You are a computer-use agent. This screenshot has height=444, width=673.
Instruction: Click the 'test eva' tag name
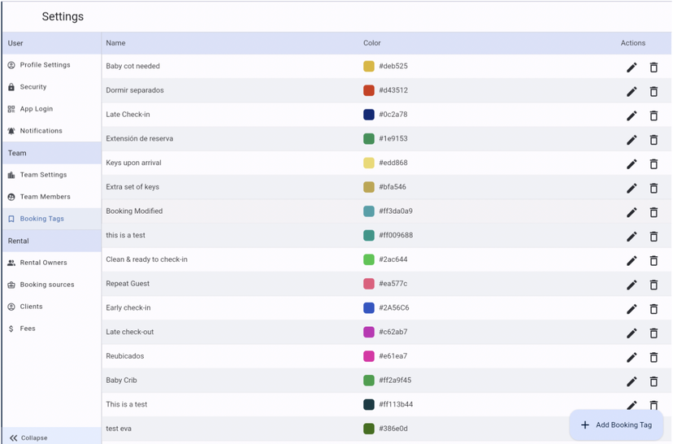[x=119, y=429]
